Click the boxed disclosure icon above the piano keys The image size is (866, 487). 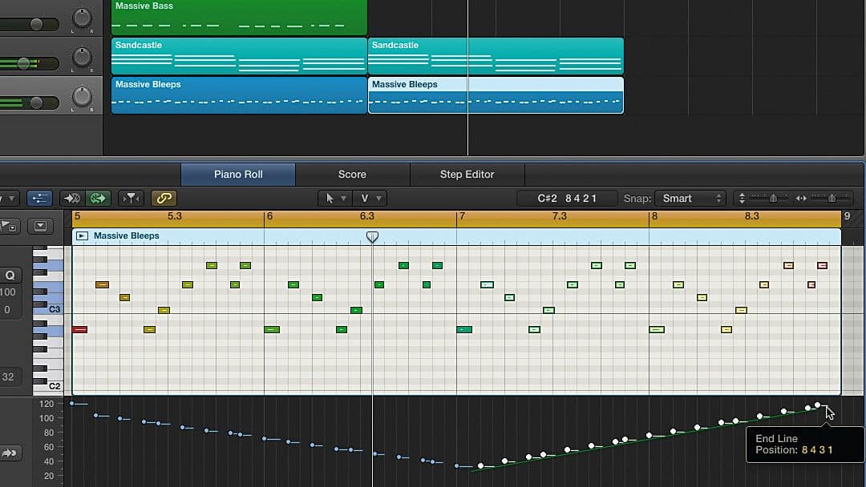[x=40, y=227]
